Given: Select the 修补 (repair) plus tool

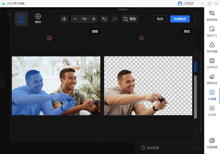Looking at the screenshot, I should pos(38,18).
